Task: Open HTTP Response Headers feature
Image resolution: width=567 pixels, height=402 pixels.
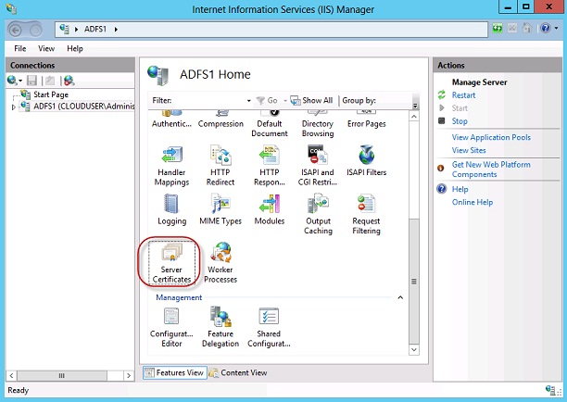Action: point(270,166)
